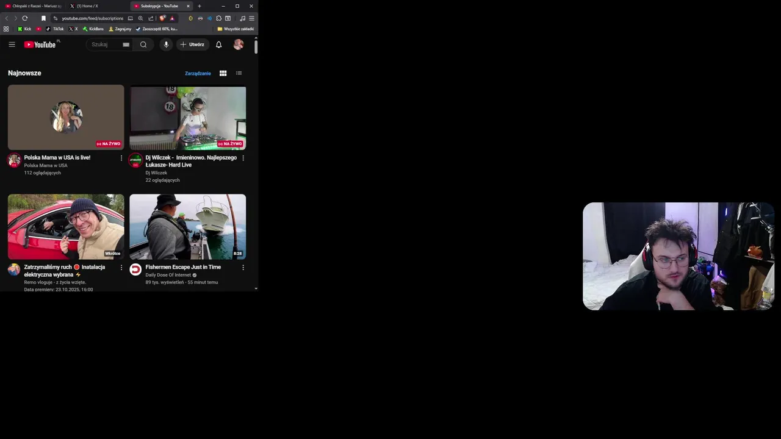Open the Polska Mama w USA live thumbnail
Image resolution: width=781 pixels, height=439 pixels.
[66, 117]
